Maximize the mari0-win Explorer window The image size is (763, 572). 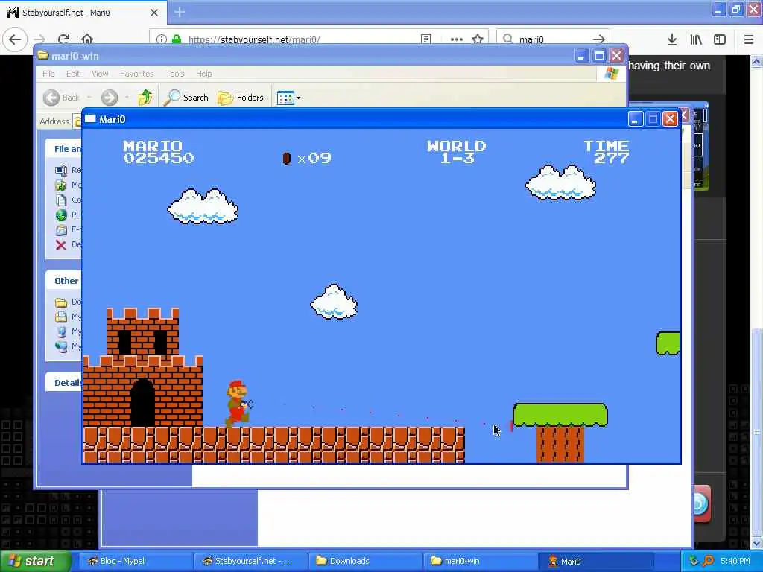pos(599,56)
